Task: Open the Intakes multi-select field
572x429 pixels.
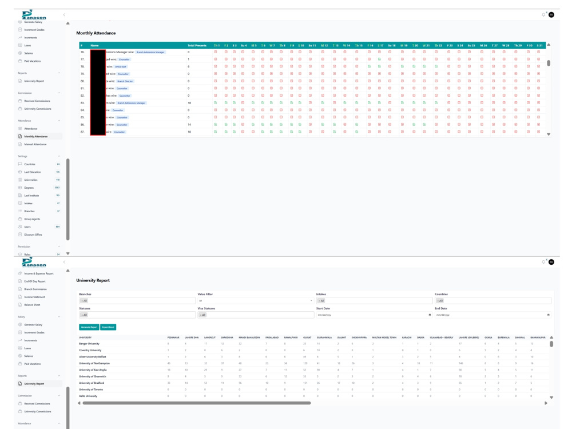Action: (x=374, y=301)
